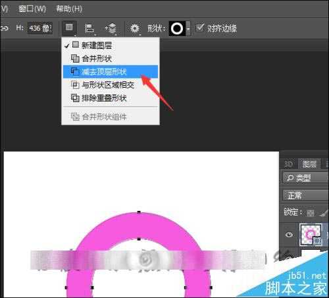The image size is (329, 298).
Task: Switch to the 3D panel tab
Action: point(289,164)
